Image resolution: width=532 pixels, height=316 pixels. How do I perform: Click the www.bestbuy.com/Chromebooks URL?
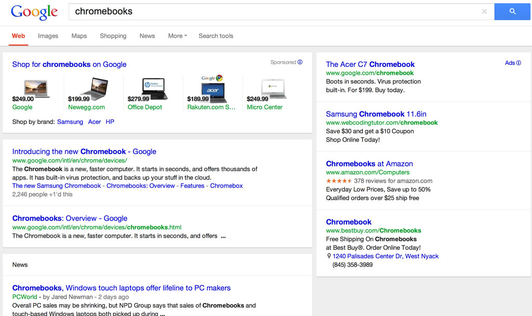(374, 231)
